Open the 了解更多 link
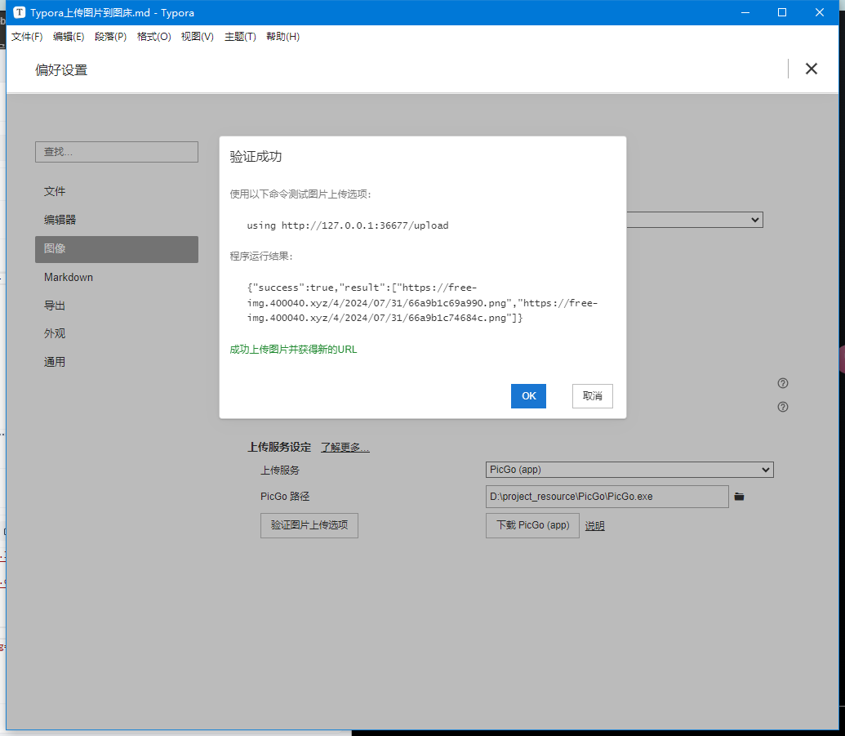 pyautogui.click(x=345, y=448)
